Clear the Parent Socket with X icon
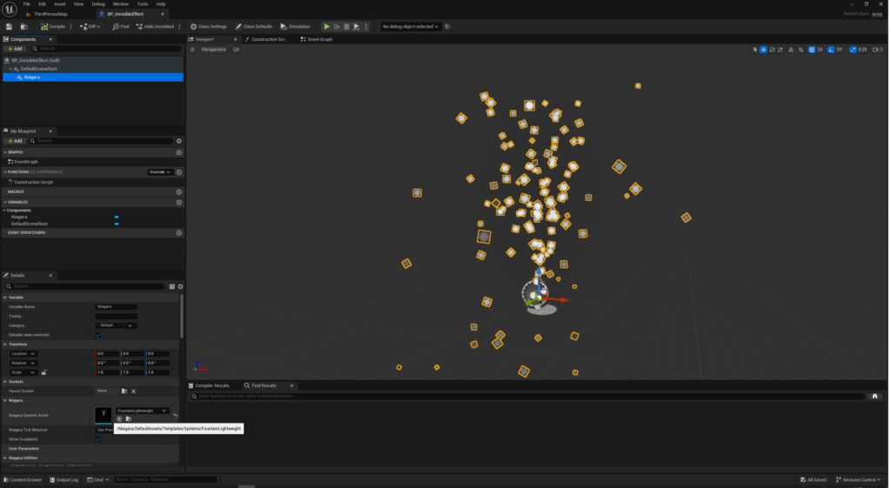Image resolution: width=891 pixels, height=488 pixels. (133, 391)
